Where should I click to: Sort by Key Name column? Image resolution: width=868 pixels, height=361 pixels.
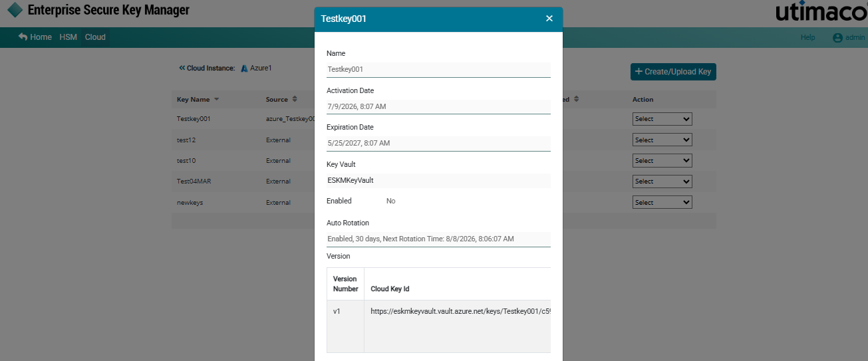pos(198,100)
